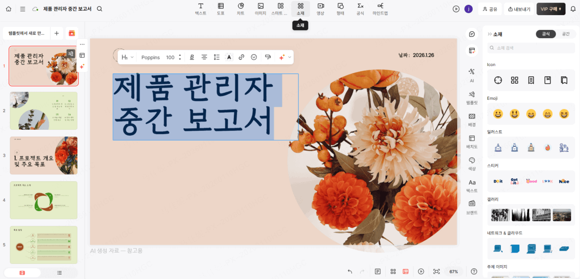Switch to the 공간 tab
This screenshot has height=279, width=580.
[566, 34]
